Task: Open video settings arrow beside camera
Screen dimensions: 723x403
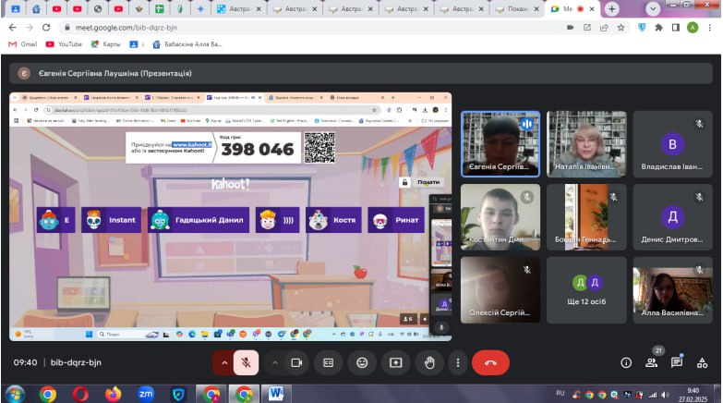Action: pyautogui.click(x=275, y=363)
